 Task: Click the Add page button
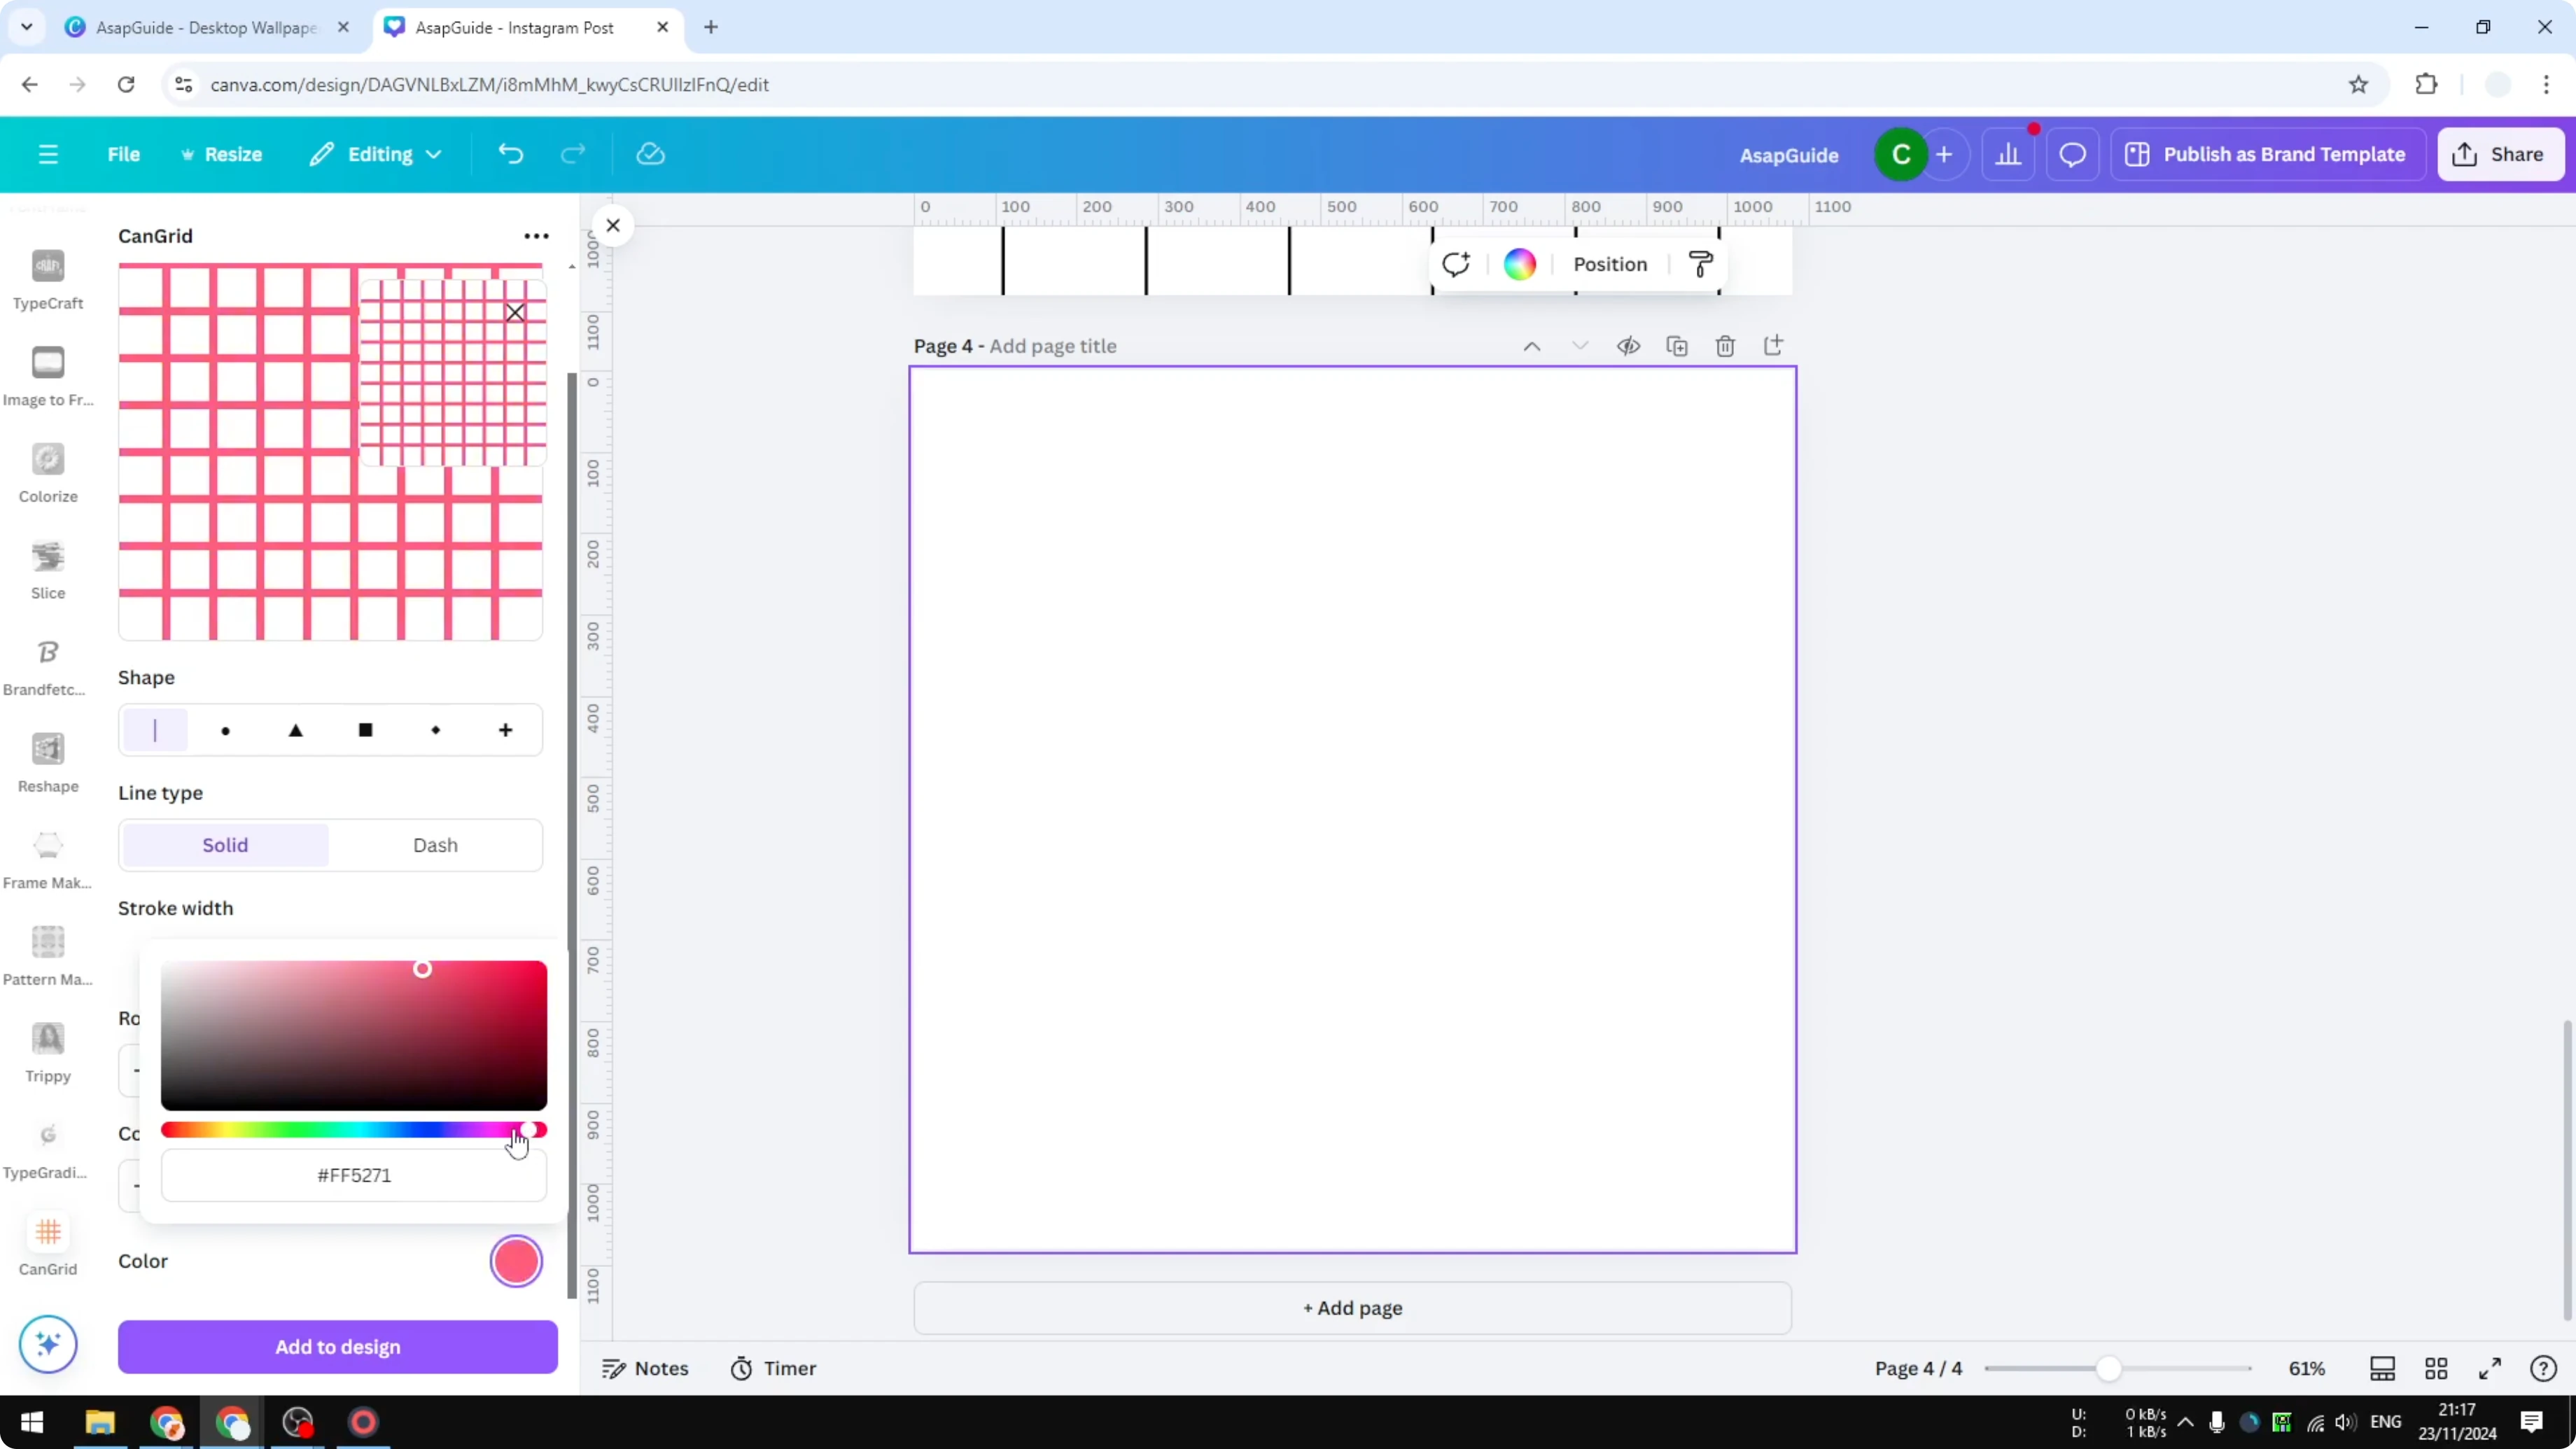(1351, 1307)
